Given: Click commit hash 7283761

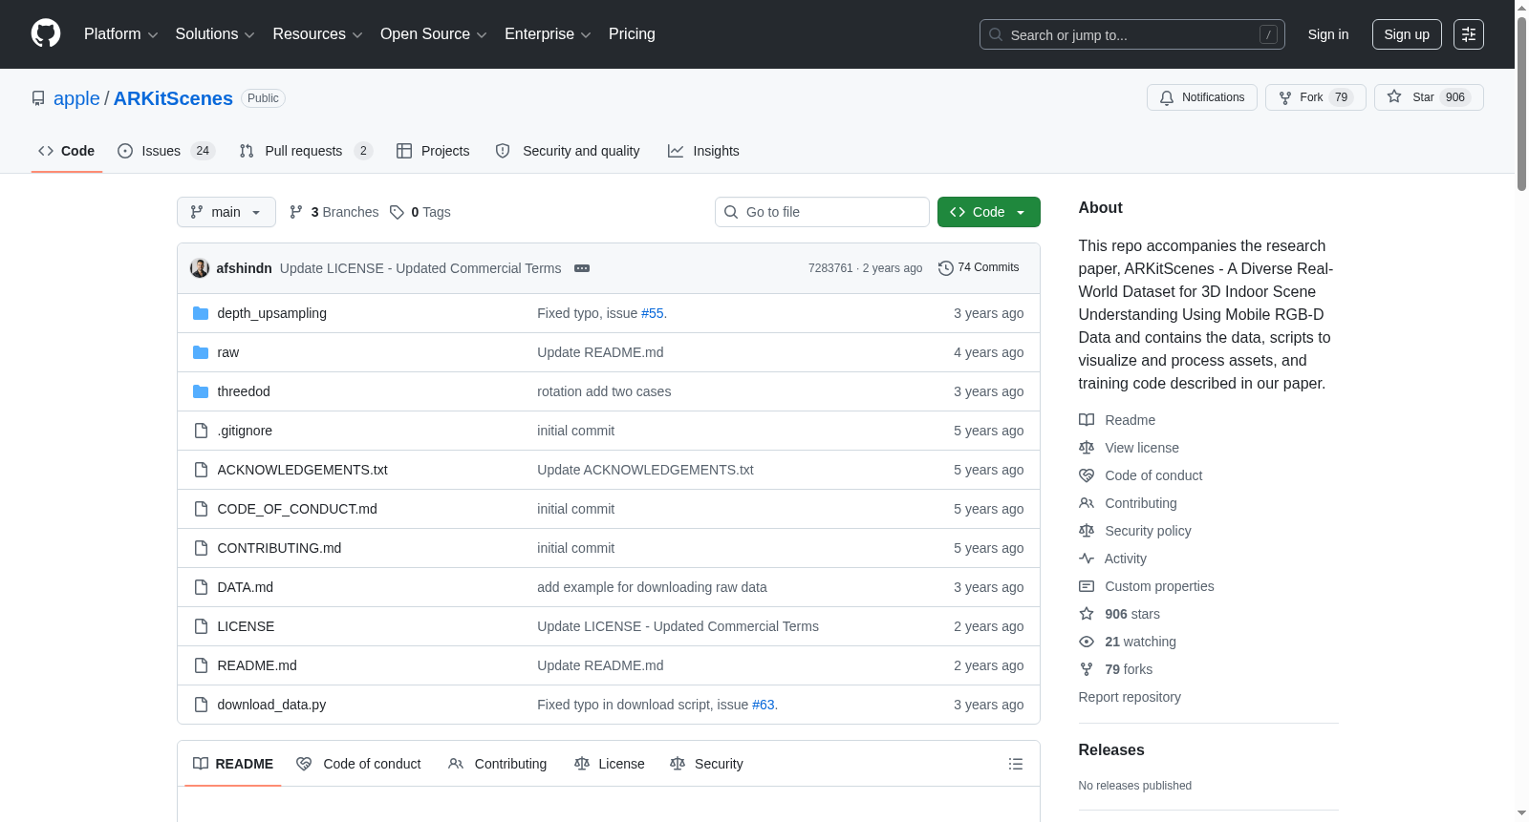Looking at the screenshot, I should 830,268.
